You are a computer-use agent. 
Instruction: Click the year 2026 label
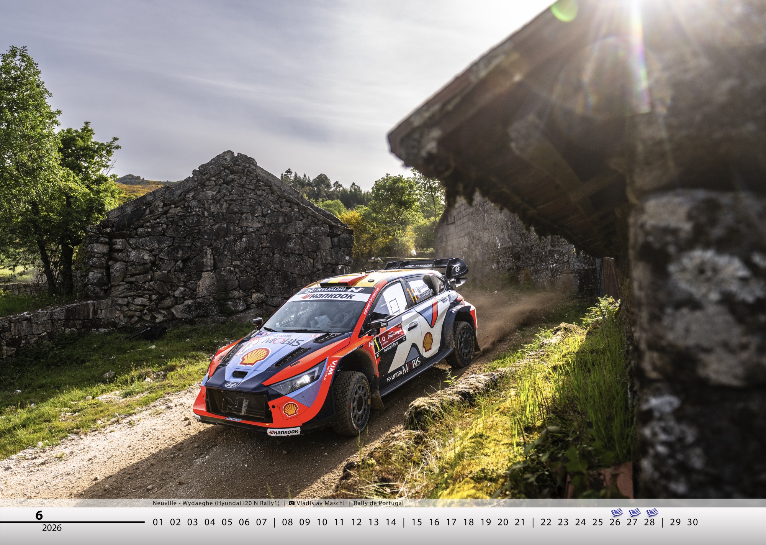click(x=52, y=528)
